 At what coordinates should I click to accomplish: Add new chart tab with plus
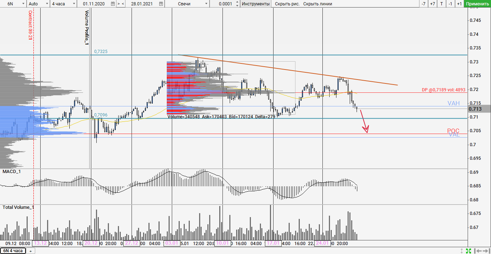tap(30, 251)
